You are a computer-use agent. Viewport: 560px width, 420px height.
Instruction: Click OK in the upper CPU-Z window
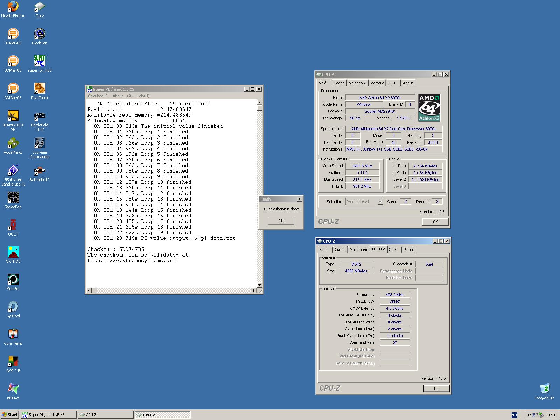point(435,222)
